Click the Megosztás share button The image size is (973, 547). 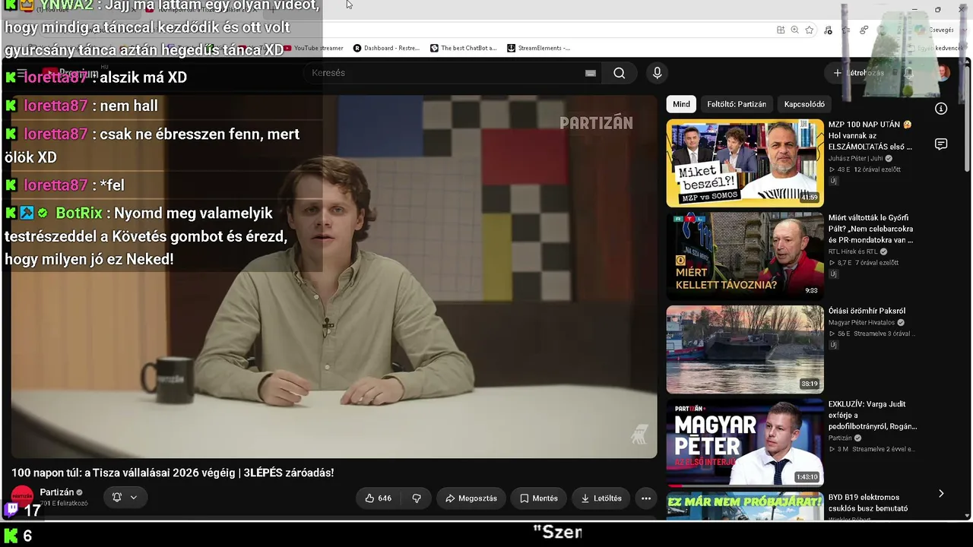click(x=471, y=498)
